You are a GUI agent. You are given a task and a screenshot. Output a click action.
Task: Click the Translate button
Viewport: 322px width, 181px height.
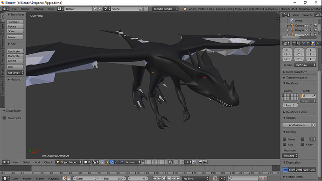tap(15, 22)
